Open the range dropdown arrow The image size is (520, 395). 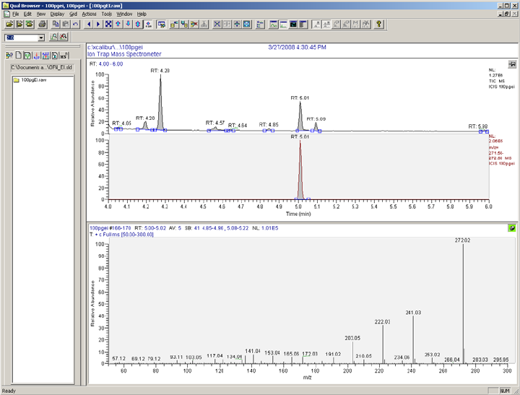pyautogui.click(x=41, y=38)
